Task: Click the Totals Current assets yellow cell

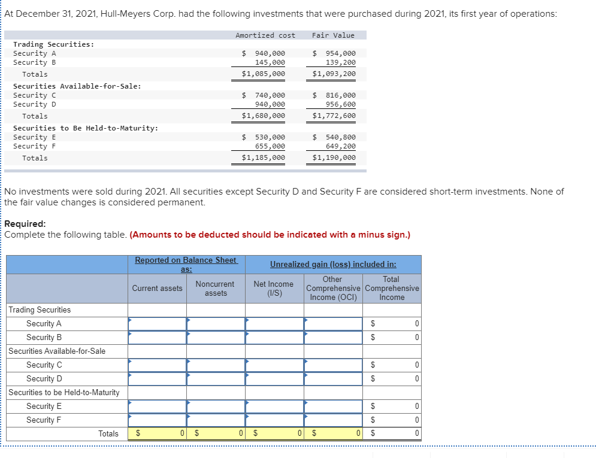Action: tap(157, 433)
